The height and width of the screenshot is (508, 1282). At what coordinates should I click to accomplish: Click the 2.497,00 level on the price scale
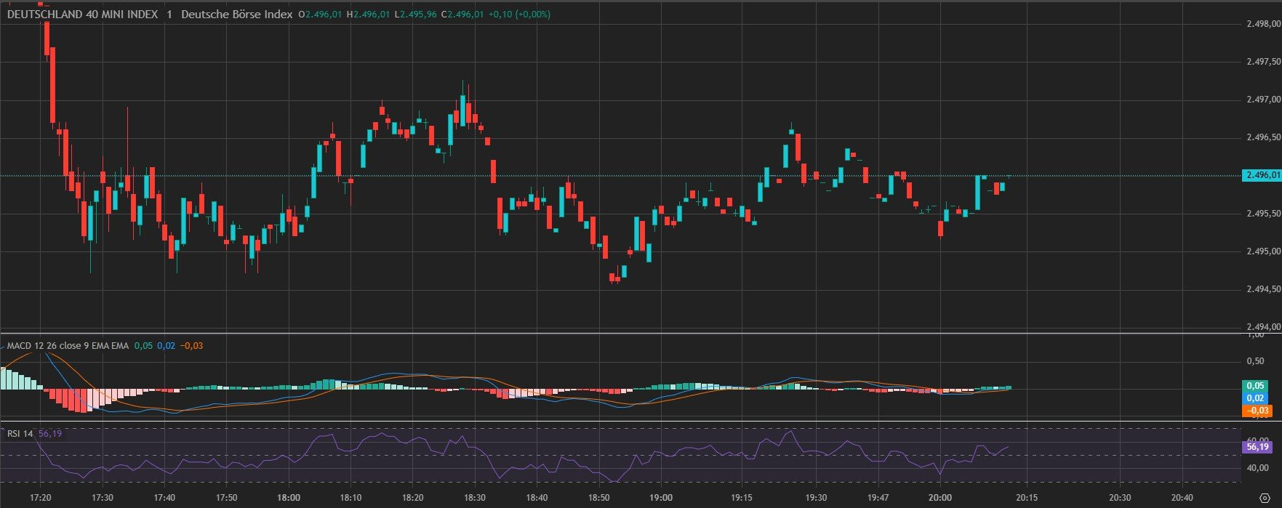click(1263, 100)
